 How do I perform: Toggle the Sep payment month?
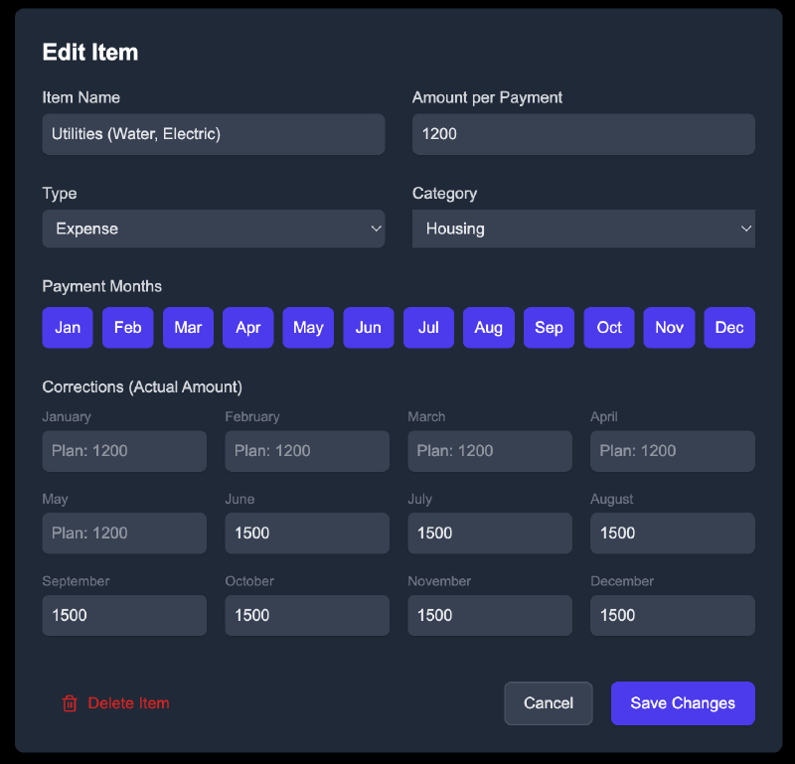tap(549, 327)
